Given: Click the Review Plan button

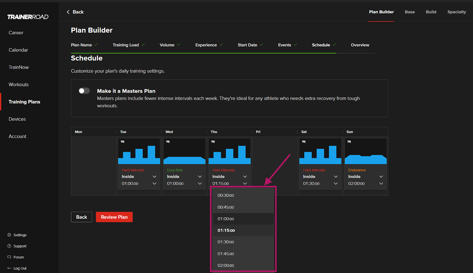Looking at the screenshot, I should pos(114,217).
